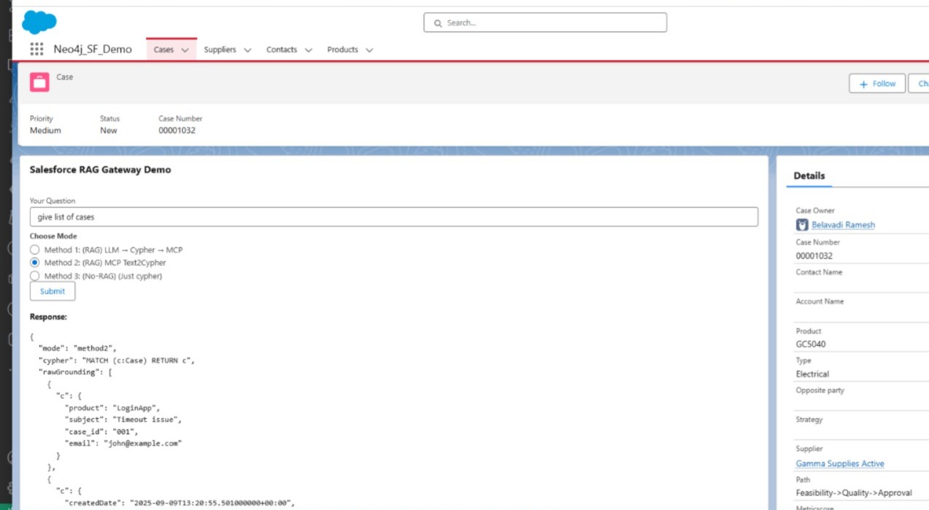This screenshot has height=510, width=929.
Task: Switch to the Details tab
Action: tap(809, 176)
